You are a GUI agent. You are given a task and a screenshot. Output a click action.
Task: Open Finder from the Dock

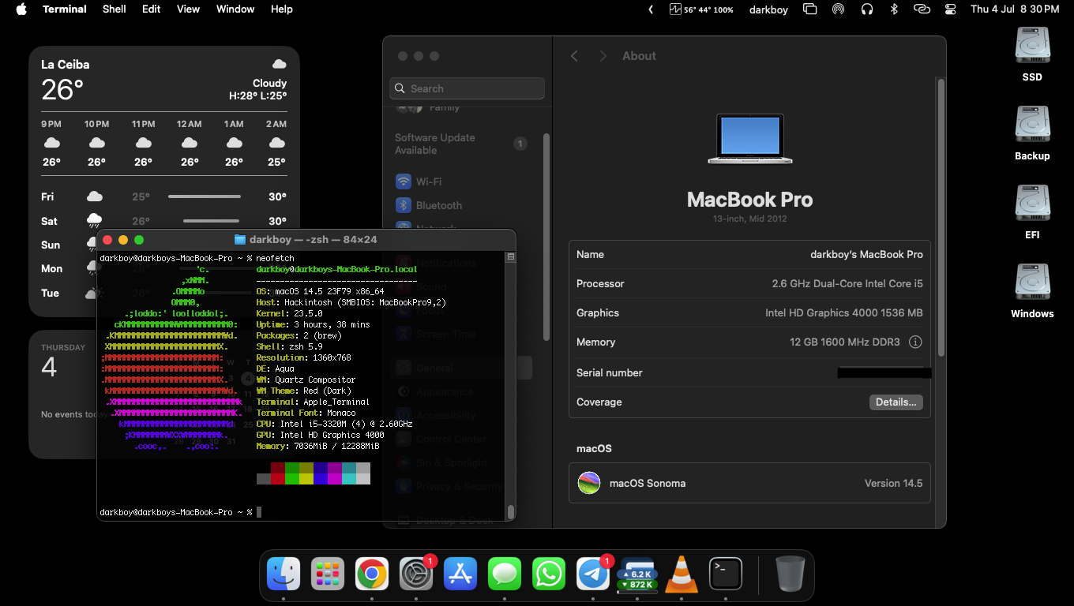tap(284, 574)
